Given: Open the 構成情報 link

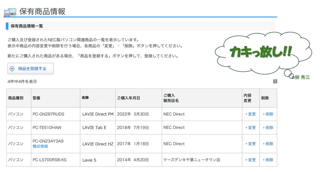Looking at the screenshot, I should click(40, 147).
